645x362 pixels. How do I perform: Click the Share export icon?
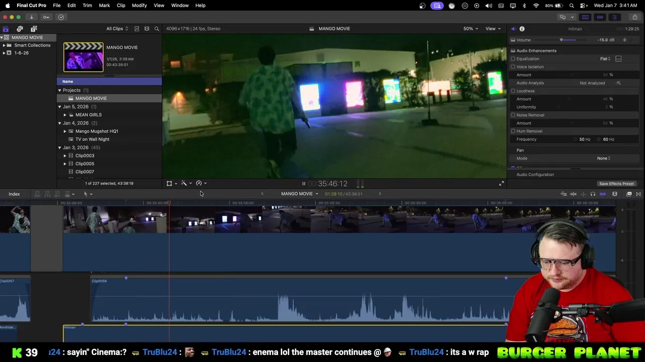(634, 17)
